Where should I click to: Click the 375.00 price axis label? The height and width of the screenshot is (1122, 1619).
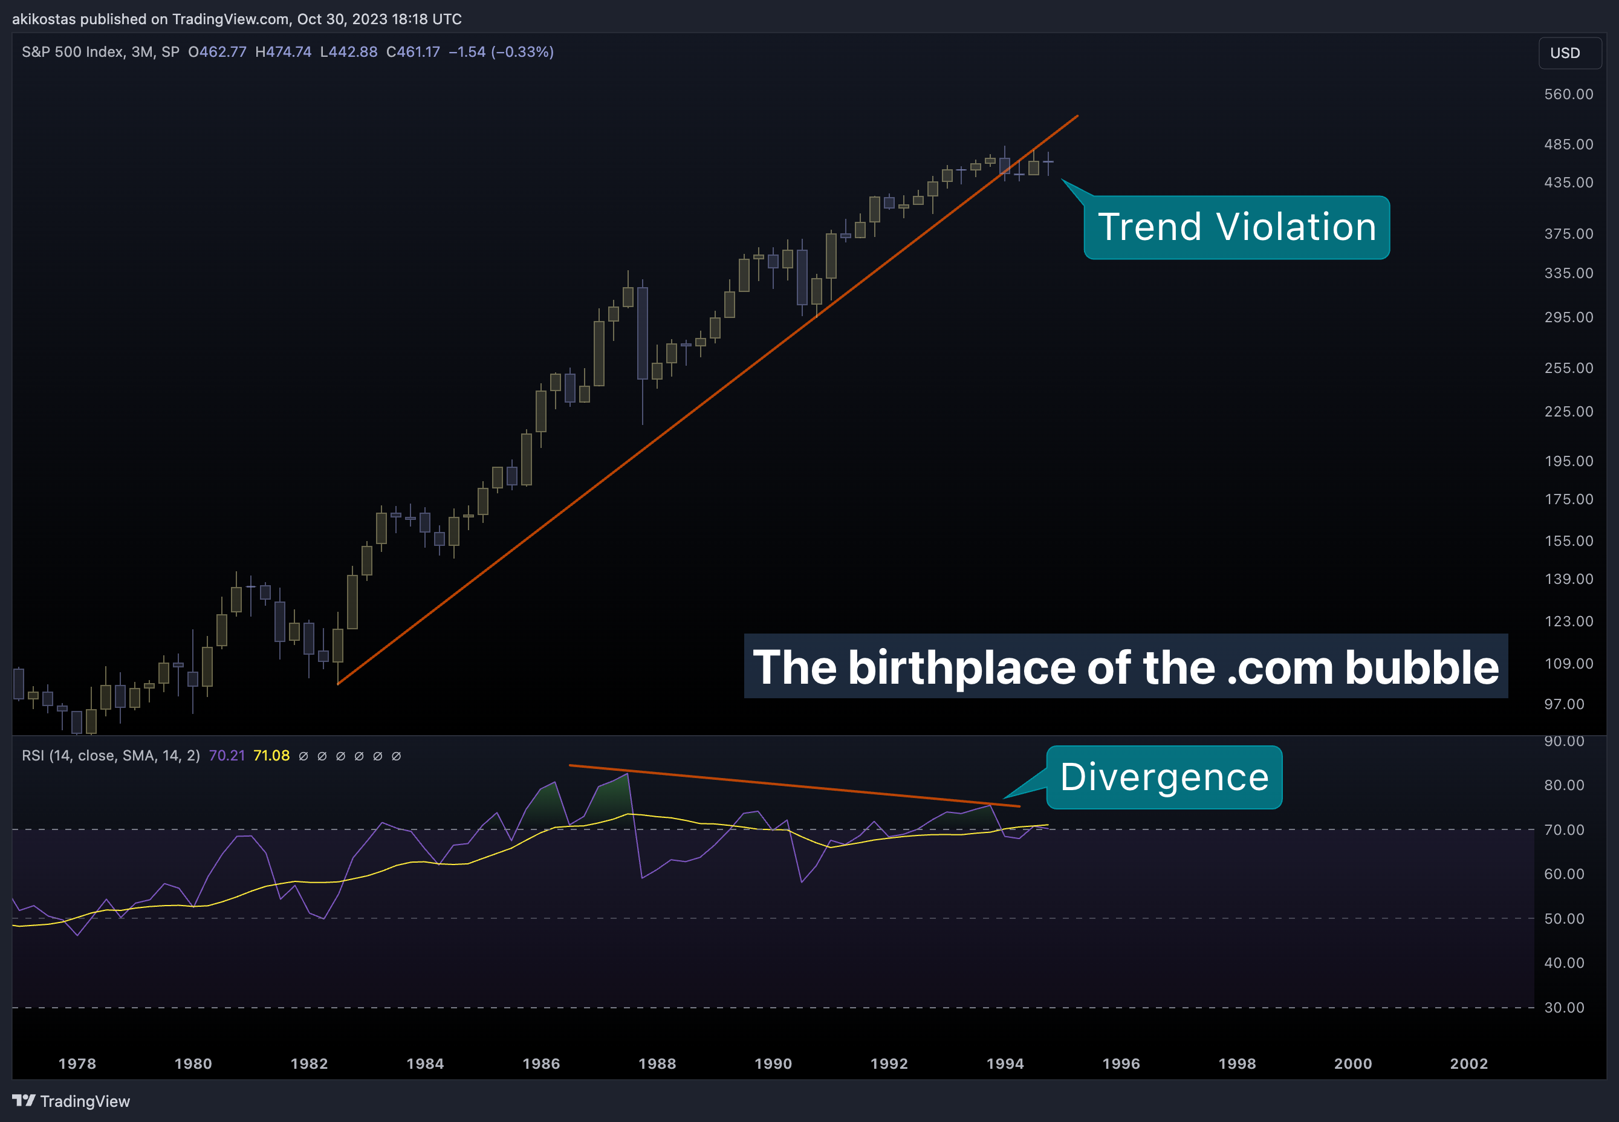tap(1568, 233)
